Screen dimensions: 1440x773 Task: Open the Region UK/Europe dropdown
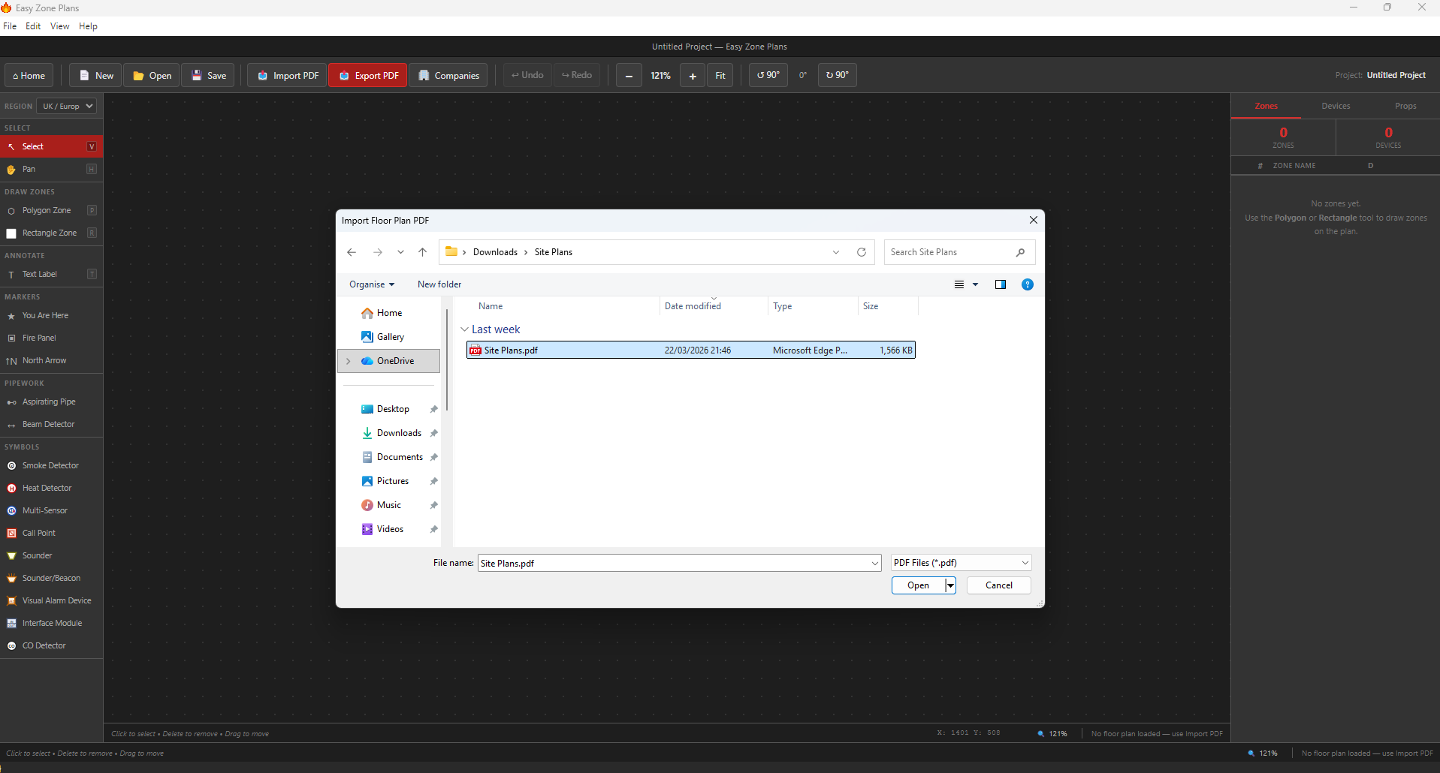click(x=68, y=106)
